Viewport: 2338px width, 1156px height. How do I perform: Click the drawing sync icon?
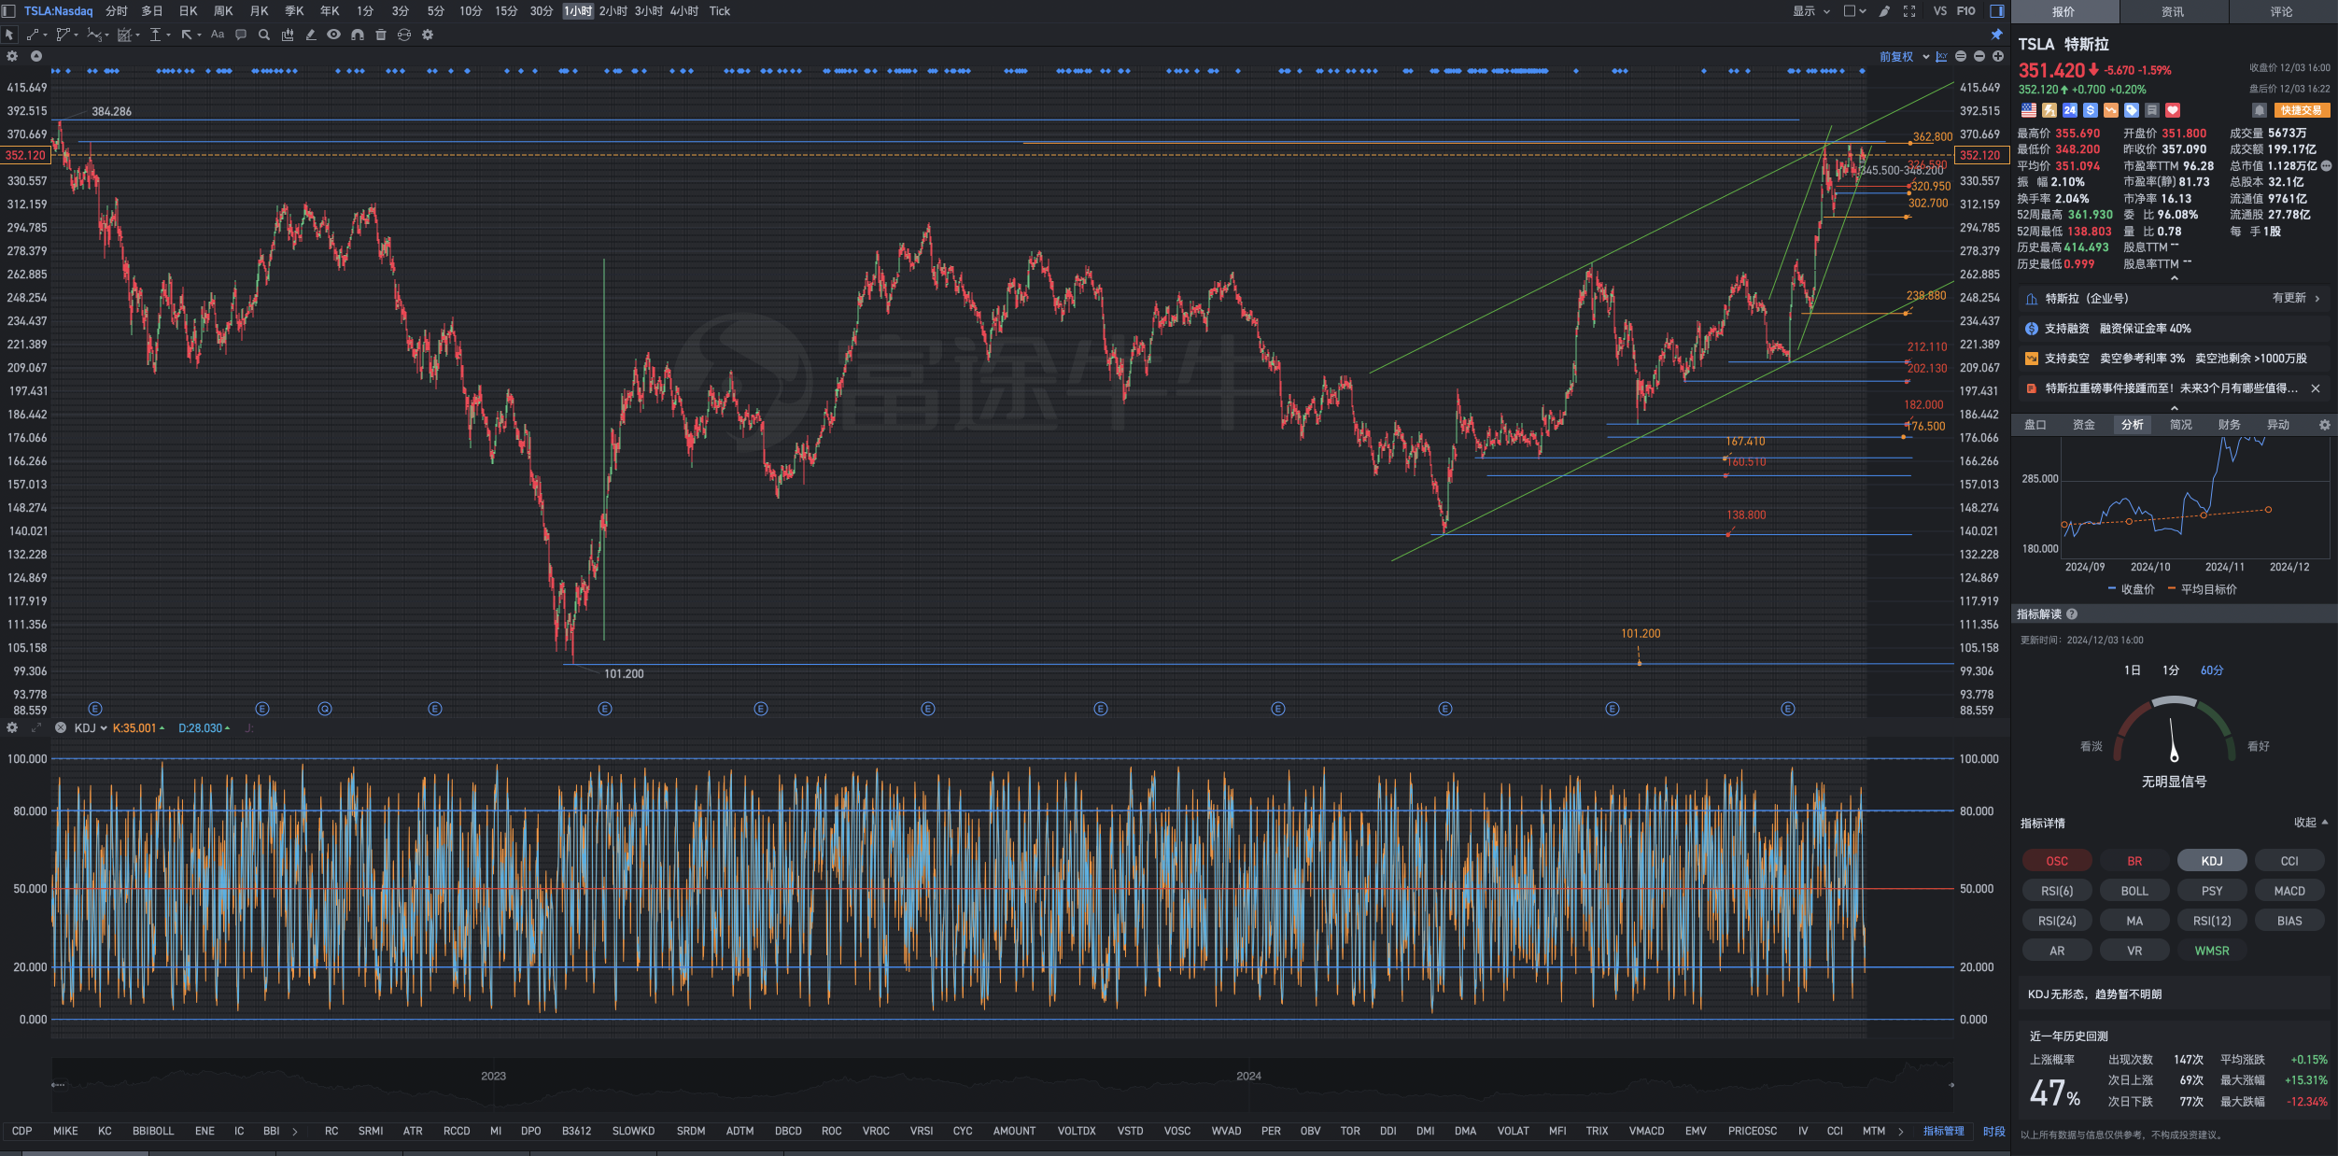(x=404, y=35)
